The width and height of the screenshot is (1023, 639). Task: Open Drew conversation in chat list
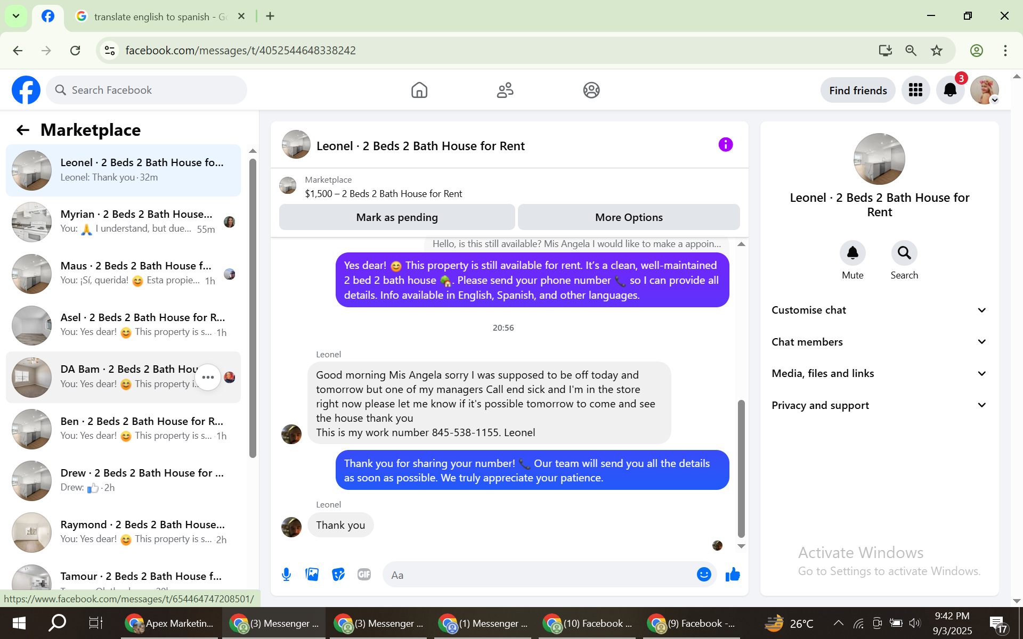coord(124,481)
